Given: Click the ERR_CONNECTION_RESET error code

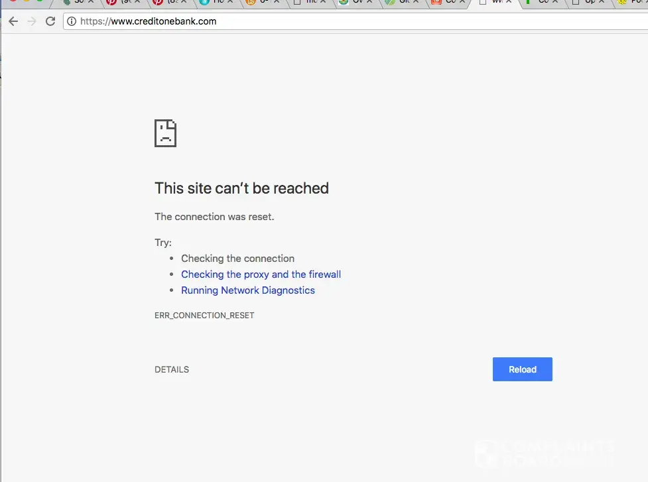Looking at the screenshot, I should click(x=204, y=316).
